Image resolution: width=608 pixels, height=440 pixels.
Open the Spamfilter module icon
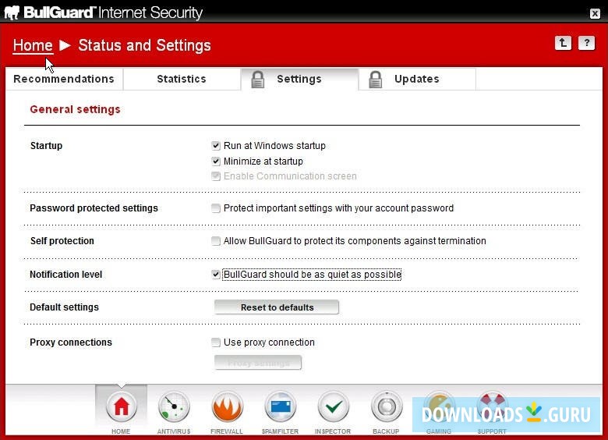pos(280,407)
